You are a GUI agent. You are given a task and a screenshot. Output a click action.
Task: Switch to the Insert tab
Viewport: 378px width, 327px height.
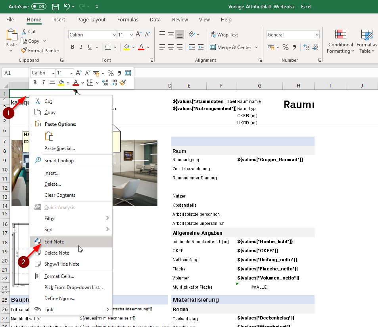pyautogui.click(x=59, y=20)
